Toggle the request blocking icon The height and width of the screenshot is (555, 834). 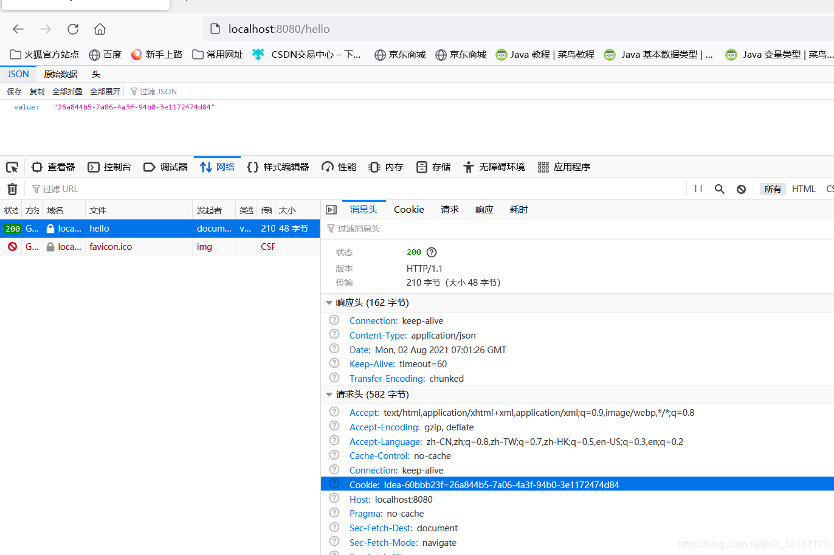tap(741, 189)
